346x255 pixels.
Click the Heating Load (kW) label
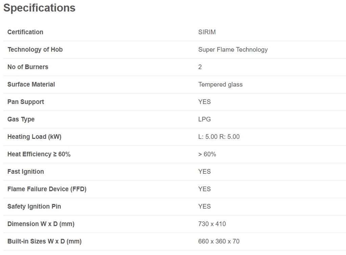coord(34,137)
